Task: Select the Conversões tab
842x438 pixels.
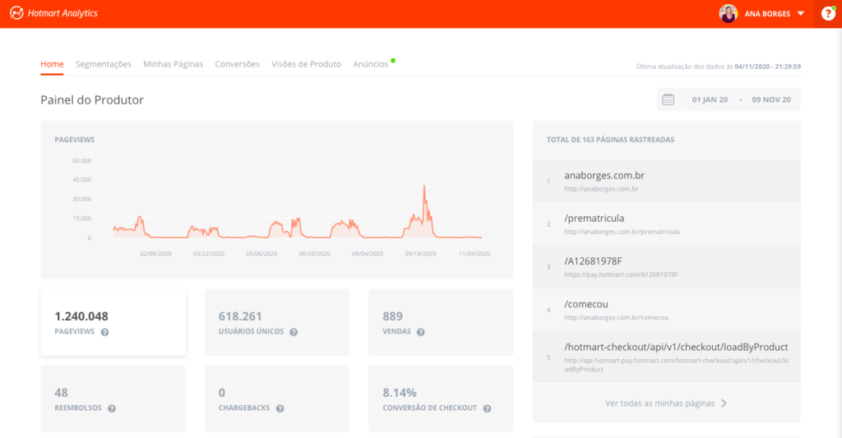Action: pyautogui.click(x=238, y=64)
